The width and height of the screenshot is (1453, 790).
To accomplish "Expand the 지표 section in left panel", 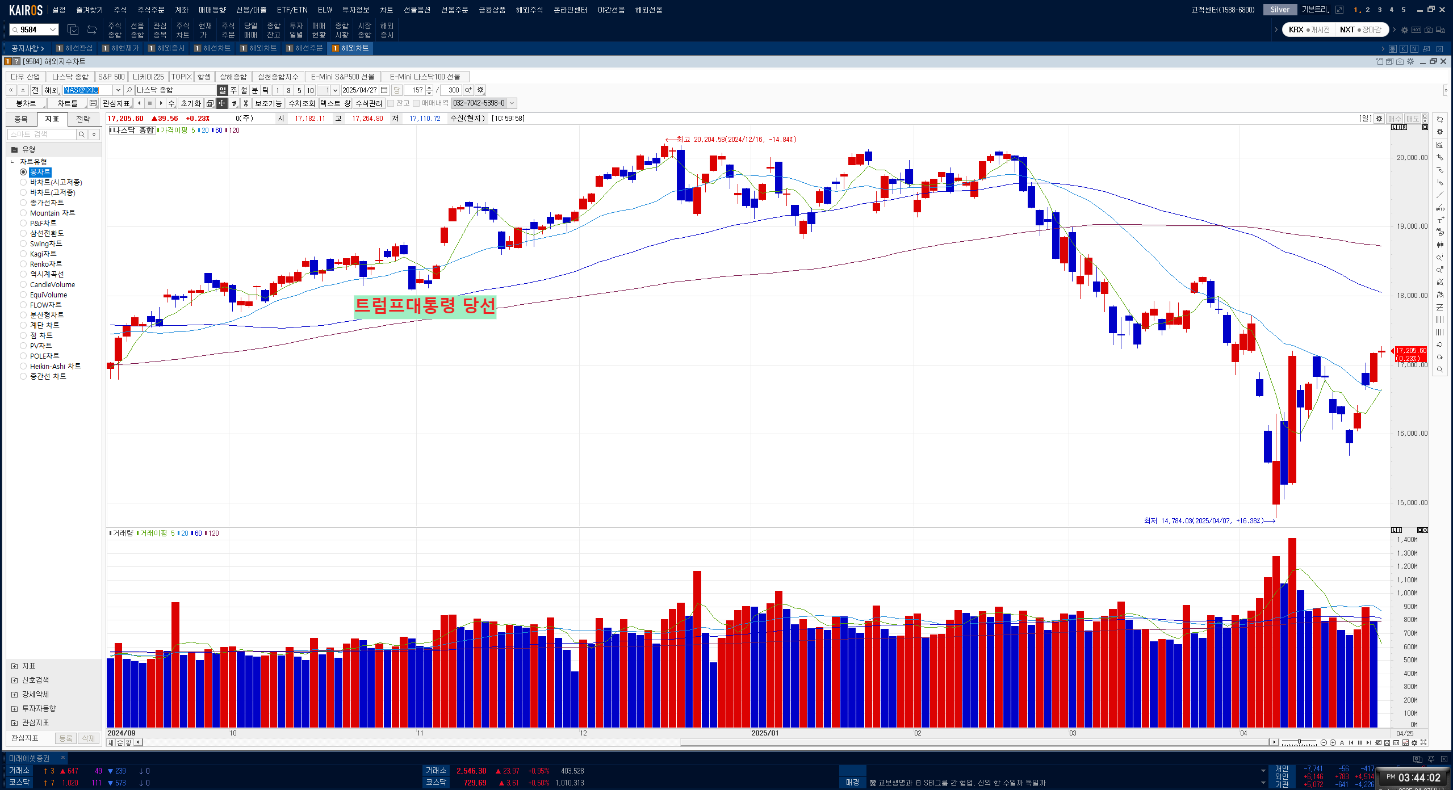I will pyautogui.click(x=14, y=666).
